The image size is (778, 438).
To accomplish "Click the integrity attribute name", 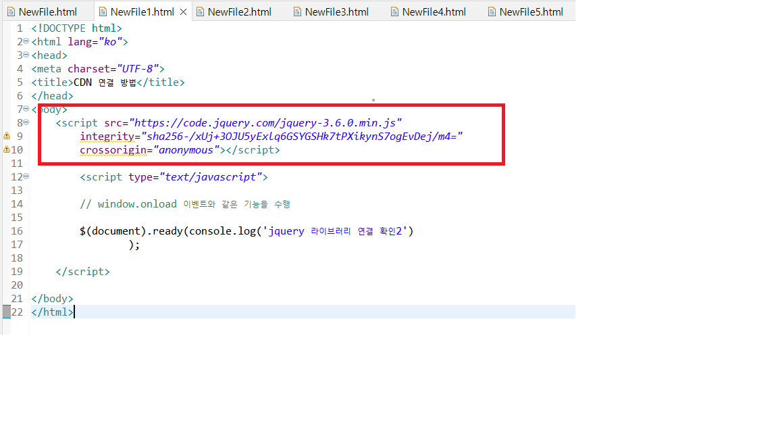I will click(107, 136).
